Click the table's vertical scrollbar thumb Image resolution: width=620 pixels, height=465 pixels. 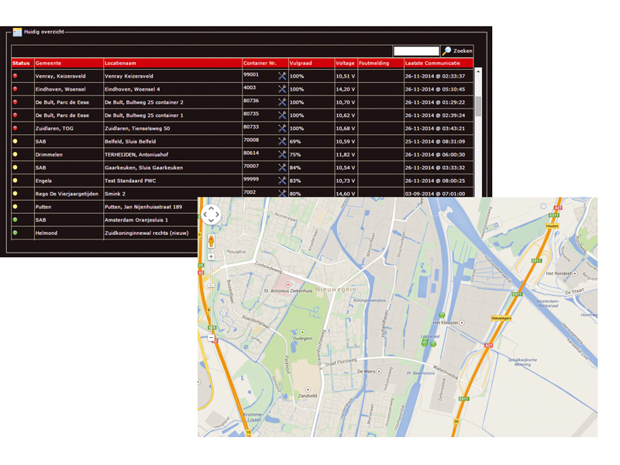(x=478, y=105)
